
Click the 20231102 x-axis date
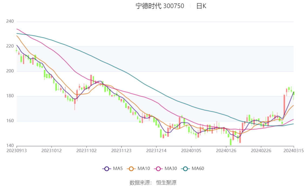pyautogui.click(x=86, y=151)
